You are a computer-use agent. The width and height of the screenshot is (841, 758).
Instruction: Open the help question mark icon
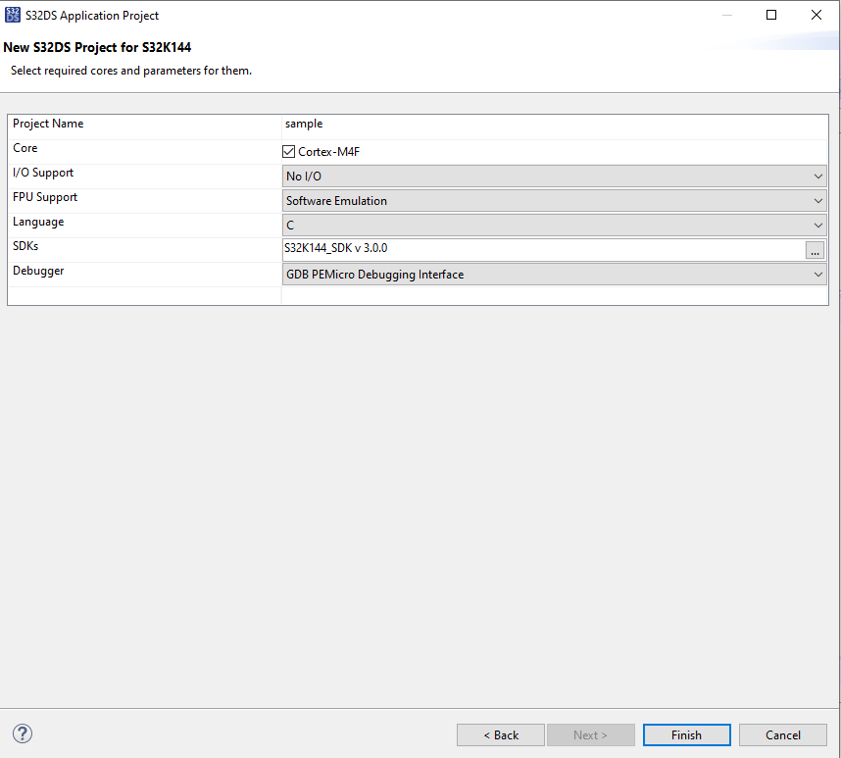pyautogui.click(x=23, y=733)
